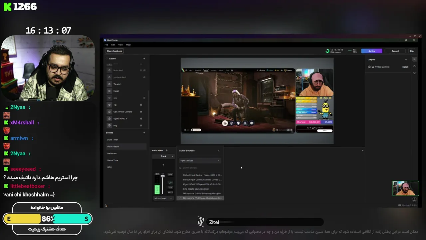
Task: Click Install next to Virtual Camera
Action: tap(405, 67)
